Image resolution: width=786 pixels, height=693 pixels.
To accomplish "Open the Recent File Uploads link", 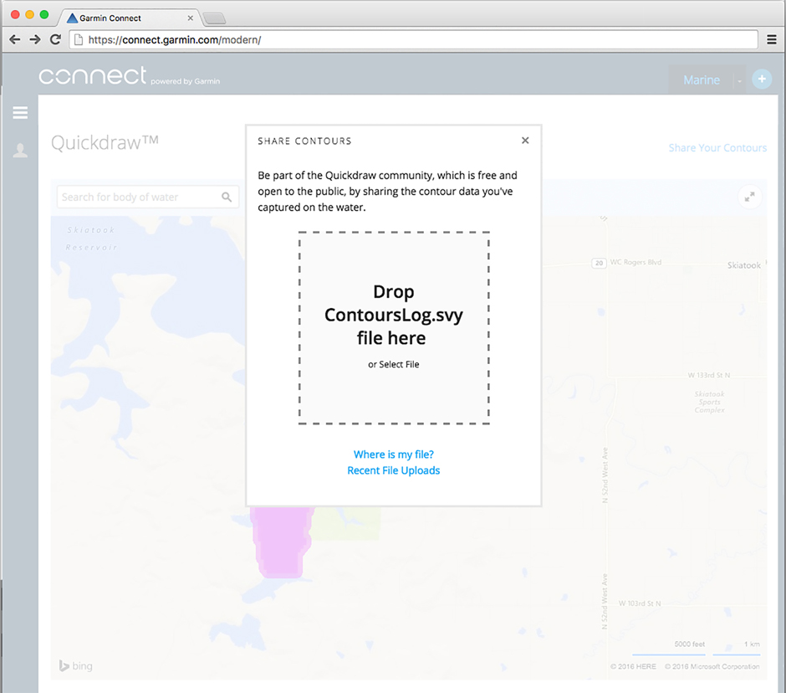I will (x=394, y=470).
